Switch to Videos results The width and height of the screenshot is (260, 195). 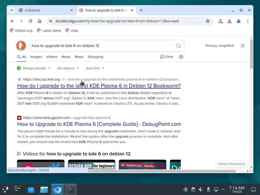pyautogui.click(x=52, y=57)
